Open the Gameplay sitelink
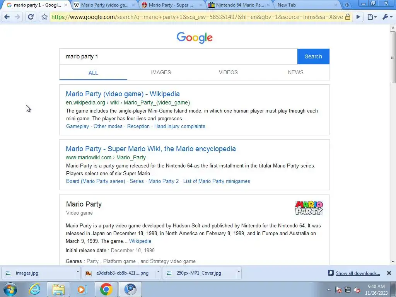 [x=77, y=126]
